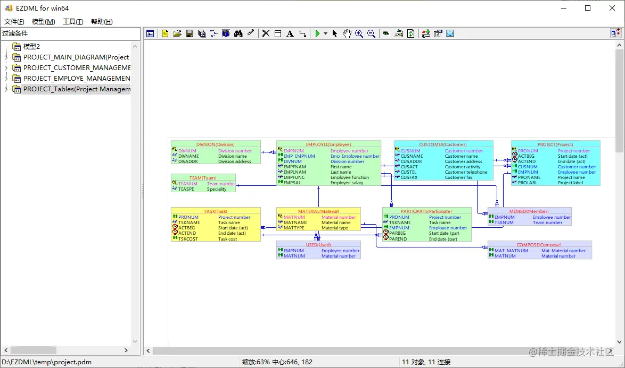Click the tree panel horizontal scrollbar thumb
Image resolution: width=625 pixels, height=368 pixels.
click(x=34, y=350)
